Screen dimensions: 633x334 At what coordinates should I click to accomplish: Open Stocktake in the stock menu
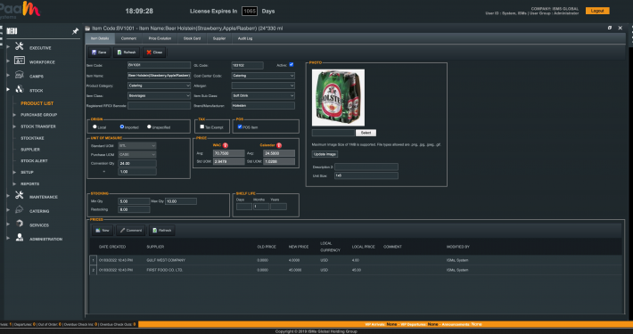pos(32,138)
